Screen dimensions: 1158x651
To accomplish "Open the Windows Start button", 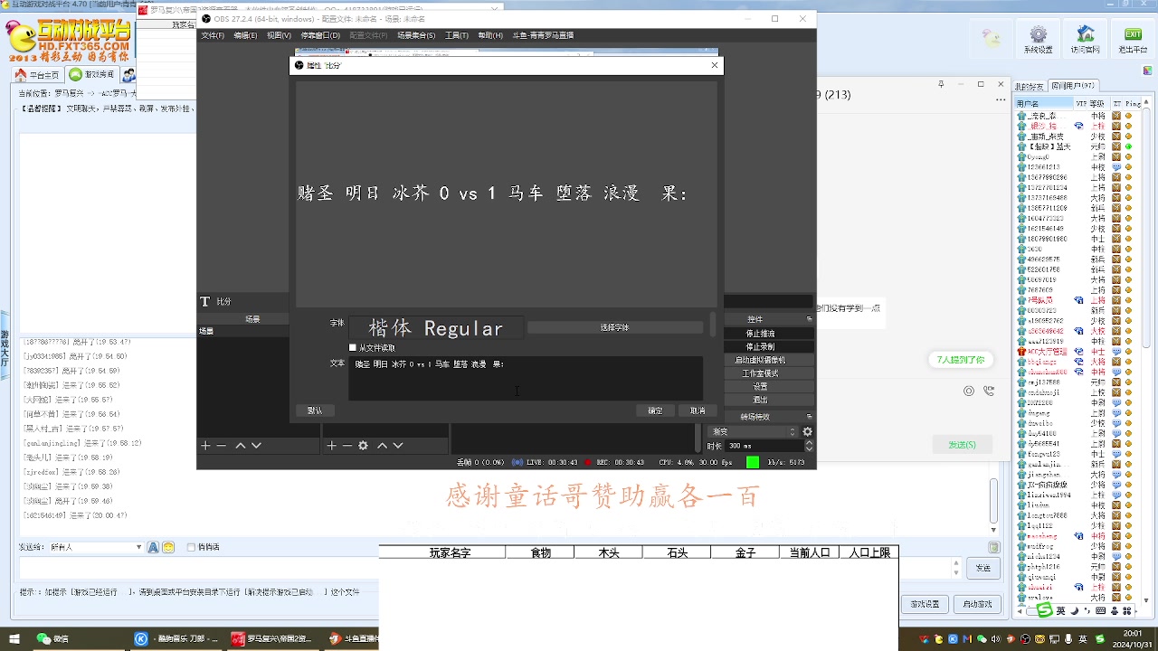I will coord(14,638).
